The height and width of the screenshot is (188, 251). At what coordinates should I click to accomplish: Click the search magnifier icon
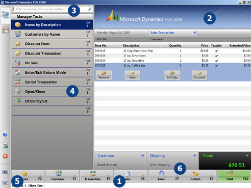pos(90,9)
